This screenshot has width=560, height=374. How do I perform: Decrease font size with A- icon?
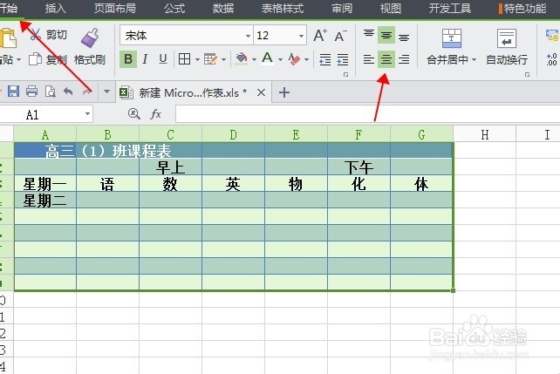pos(340,36)
